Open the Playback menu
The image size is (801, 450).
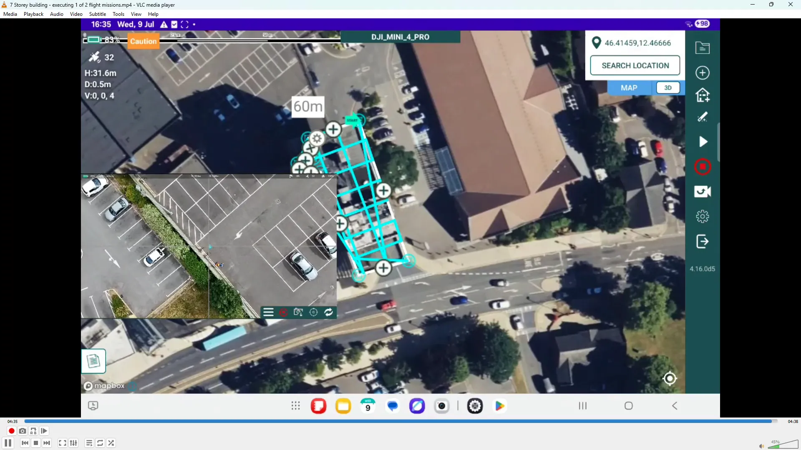[x=33, y=14]
